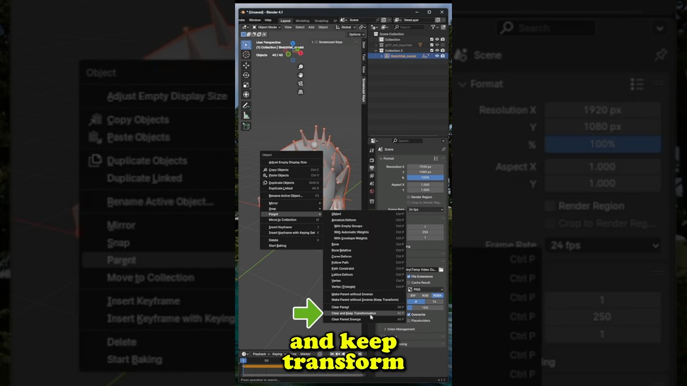Choose the Rotate tool
The height and width of the screenshot is (386, 687).
(246, 75)
